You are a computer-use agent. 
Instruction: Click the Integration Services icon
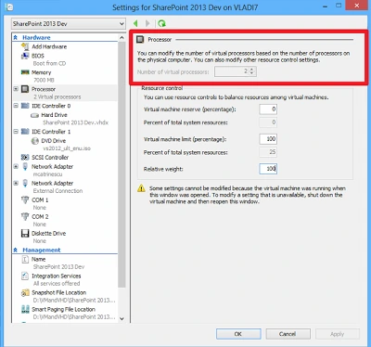coord(25,276)
